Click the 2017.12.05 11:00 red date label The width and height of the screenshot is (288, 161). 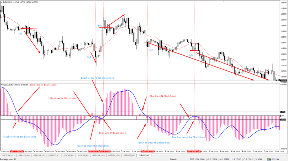click(194, 151)
